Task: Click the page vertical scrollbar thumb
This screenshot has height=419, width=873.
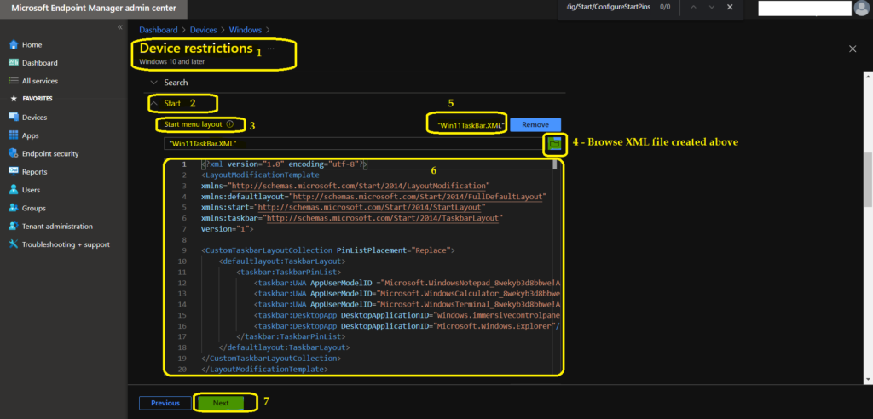Action: 867,181
